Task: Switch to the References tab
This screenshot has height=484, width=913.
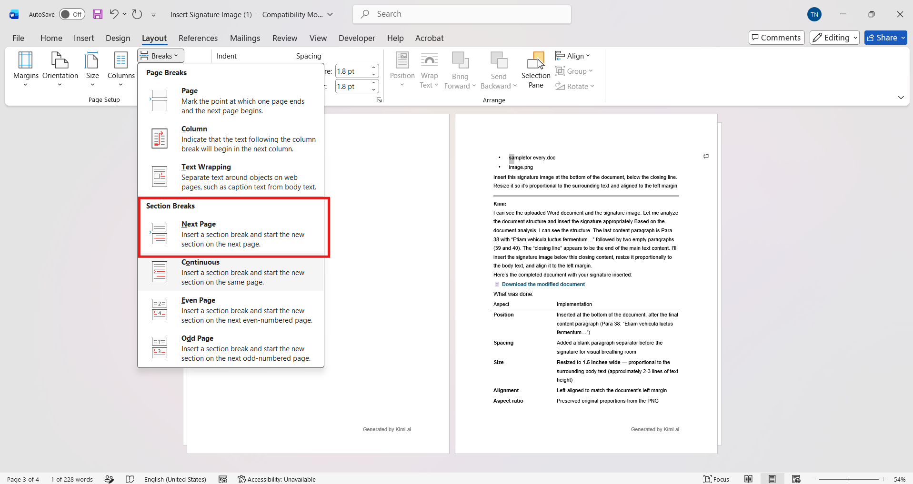Action: pyautogui.click(x=198, y=38)
